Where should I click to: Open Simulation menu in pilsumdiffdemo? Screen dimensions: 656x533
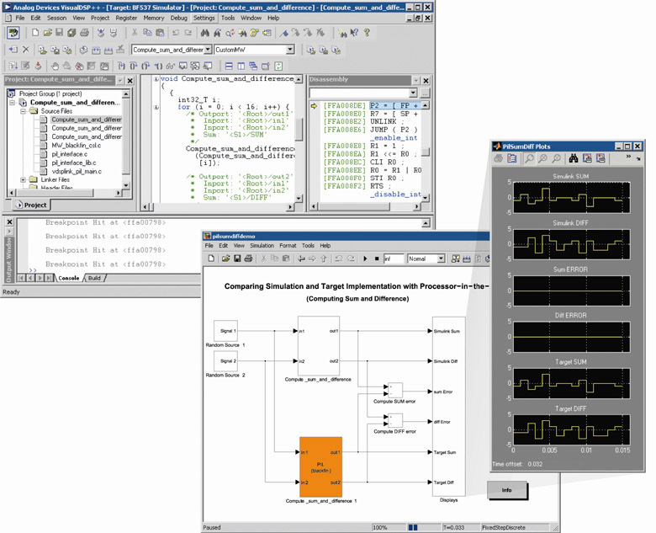click(x=262, y=246)
